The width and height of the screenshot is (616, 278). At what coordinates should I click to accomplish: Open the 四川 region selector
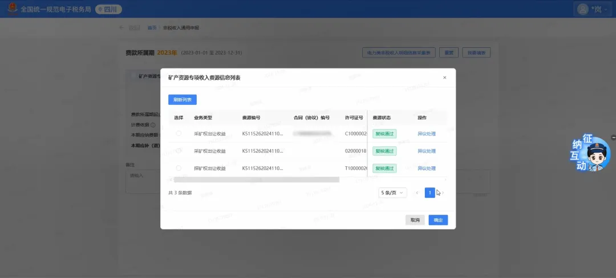pyautogui.click(x=108, y=9)
